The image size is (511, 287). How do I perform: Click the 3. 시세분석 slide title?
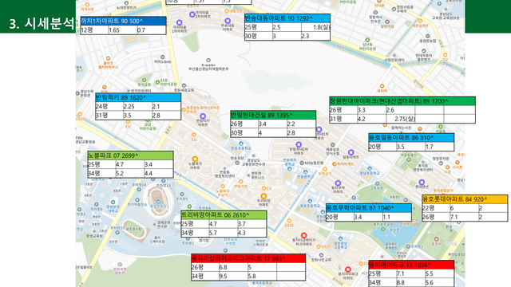[x=42, y=23]
